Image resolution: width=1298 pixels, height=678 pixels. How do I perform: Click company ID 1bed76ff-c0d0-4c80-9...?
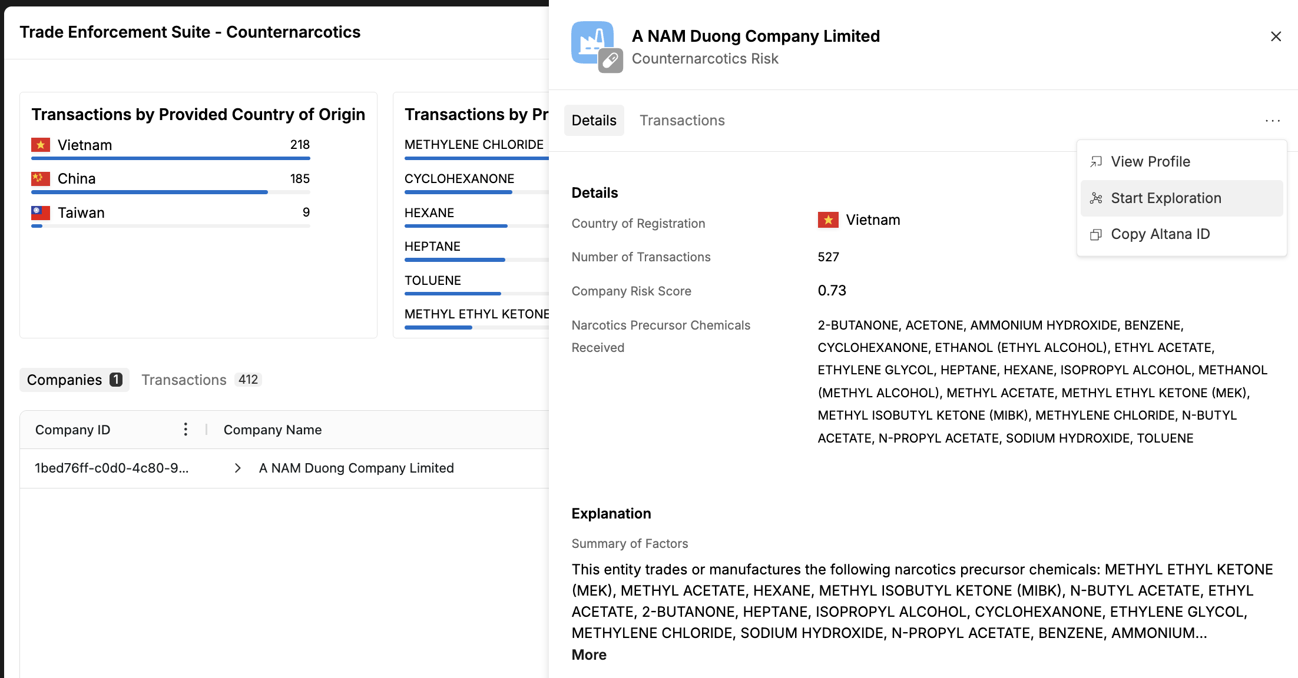click(111, 468)
